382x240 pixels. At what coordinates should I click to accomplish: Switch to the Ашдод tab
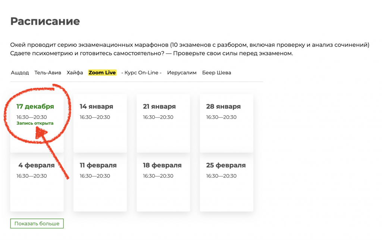tap(20, 73)
